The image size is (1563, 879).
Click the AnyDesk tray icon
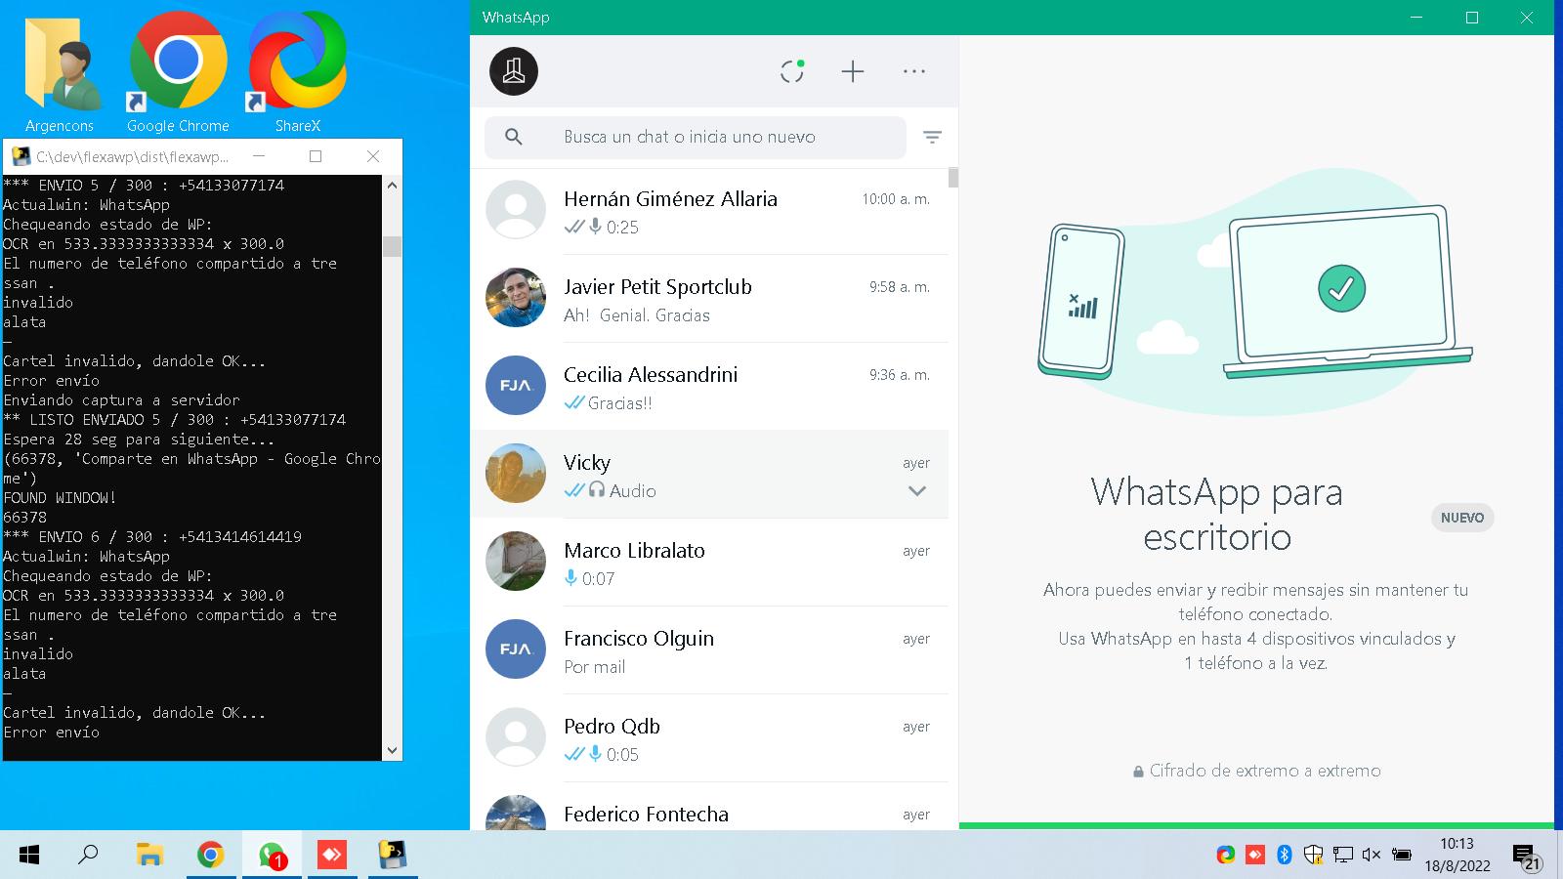click(x=1255, y=856)
